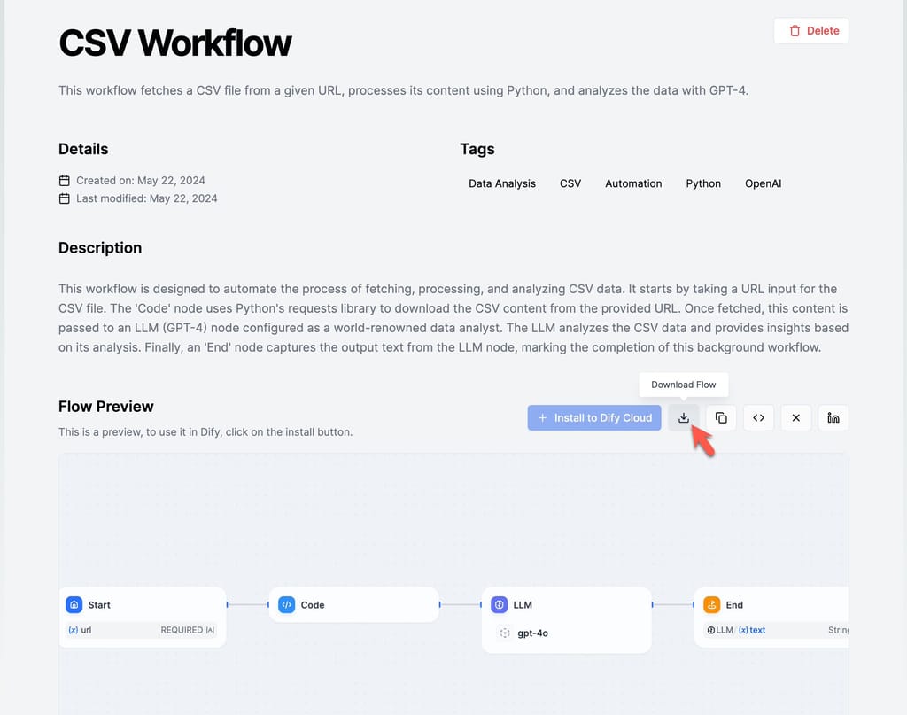Screen dimensions: 907x715
Task: Click the code icon on the Code node
Action: coord(287,604)
